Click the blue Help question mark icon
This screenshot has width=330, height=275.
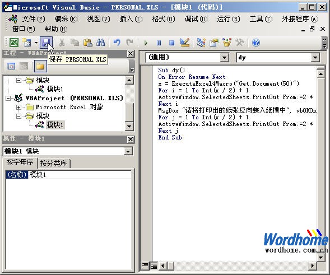coord(256,43)
